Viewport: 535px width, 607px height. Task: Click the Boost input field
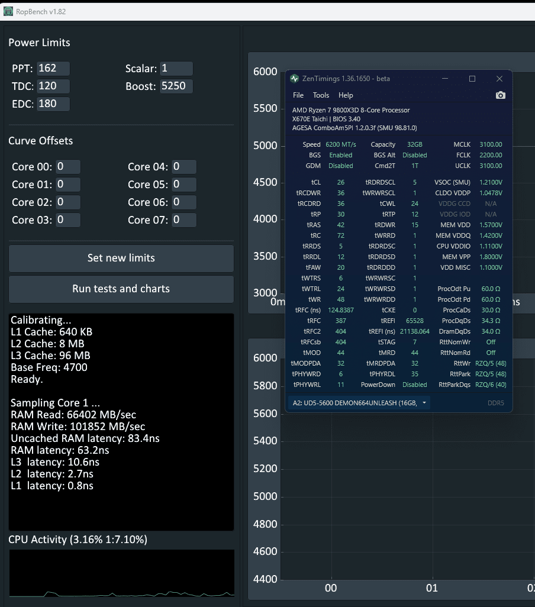(176, 86)
